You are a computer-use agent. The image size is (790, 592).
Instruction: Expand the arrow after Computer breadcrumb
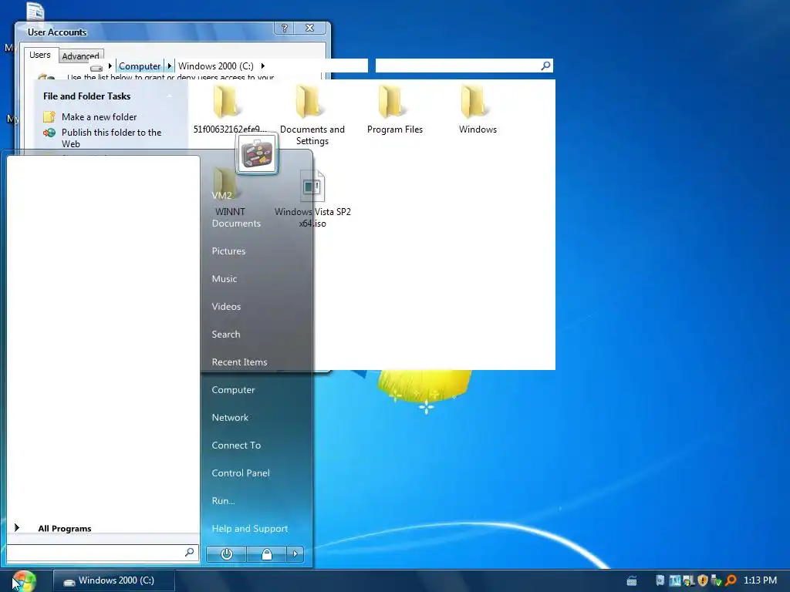coord(170,66)
